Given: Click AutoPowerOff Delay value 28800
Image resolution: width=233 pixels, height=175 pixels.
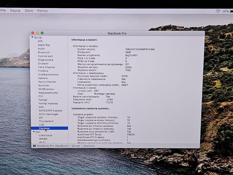Looking at the screenshot, I should (x=131, y=134).
